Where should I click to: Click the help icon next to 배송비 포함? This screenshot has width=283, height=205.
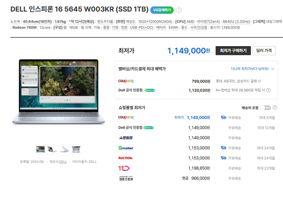tap(275, 108)
